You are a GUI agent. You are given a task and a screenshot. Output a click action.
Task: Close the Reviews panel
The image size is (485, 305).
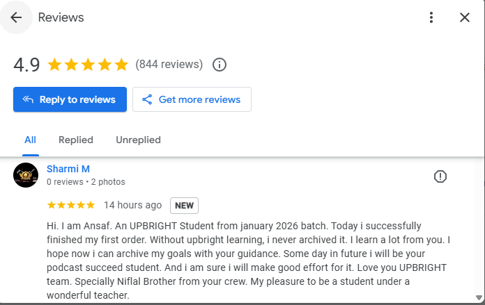tap(465, 17)
